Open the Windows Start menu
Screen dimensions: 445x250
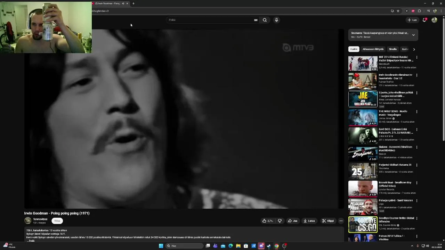click(161, 246)
